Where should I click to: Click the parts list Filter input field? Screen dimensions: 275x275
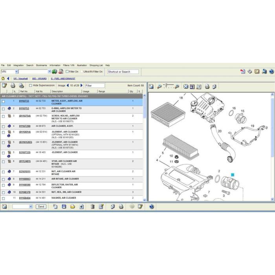point(95,86)
